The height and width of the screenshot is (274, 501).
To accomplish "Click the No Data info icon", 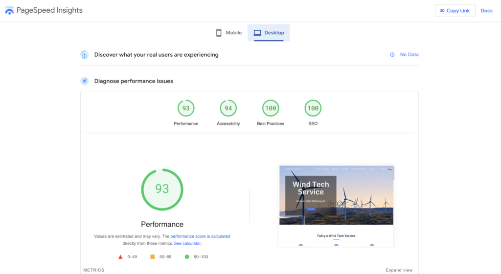I will point(392,55).
